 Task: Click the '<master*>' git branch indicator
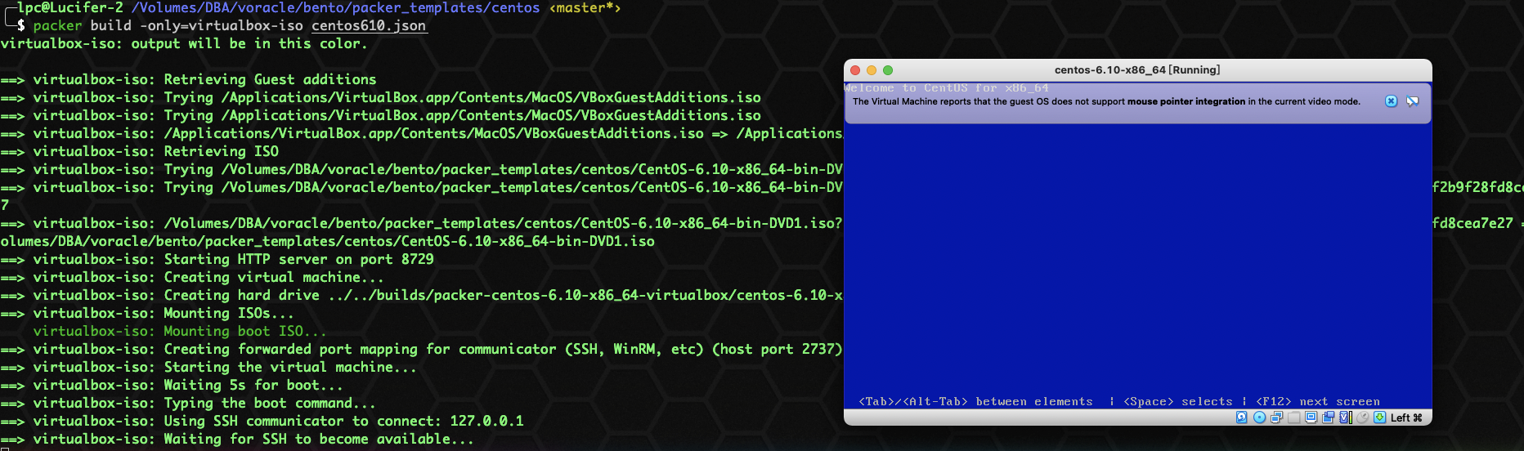coord(585,7)
